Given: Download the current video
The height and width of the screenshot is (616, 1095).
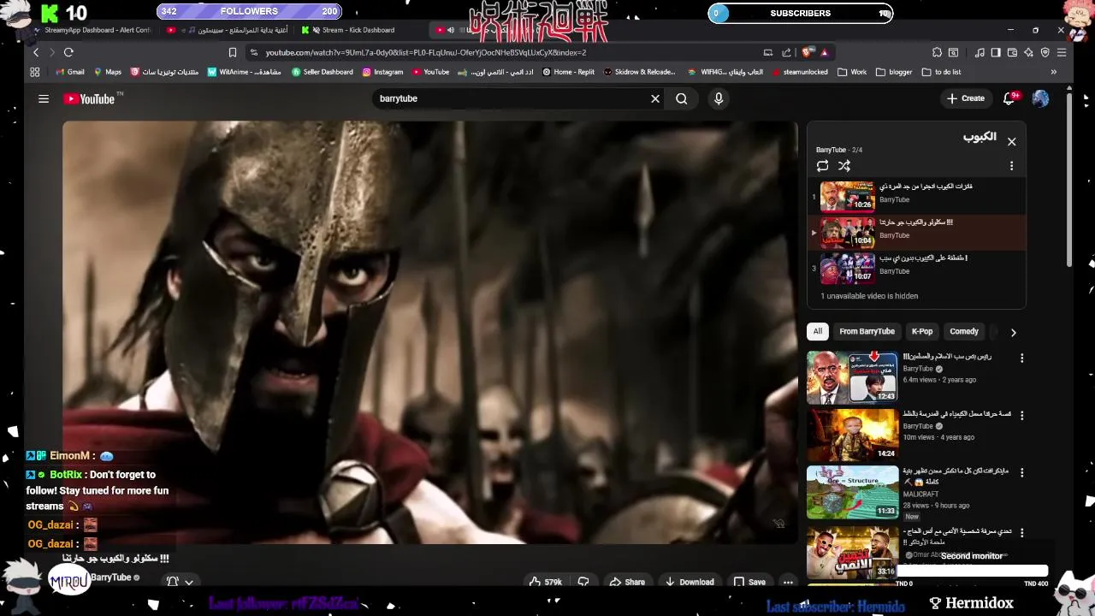Looking at the screenshot, I should point(690,582).
